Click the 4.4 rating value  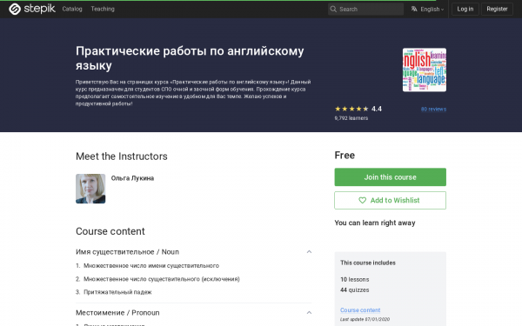coord(377,109)
